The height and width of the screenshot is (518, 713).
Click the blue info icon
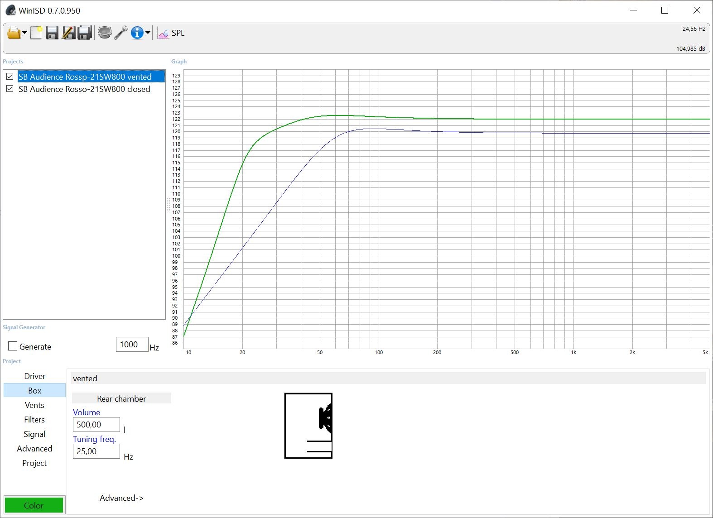coord(137,33)
